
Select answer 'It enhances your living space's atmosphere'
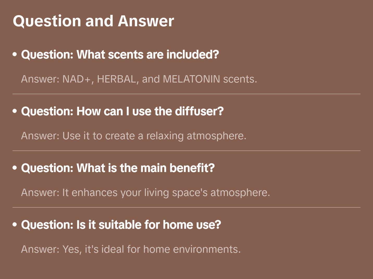tap(146, 193)
